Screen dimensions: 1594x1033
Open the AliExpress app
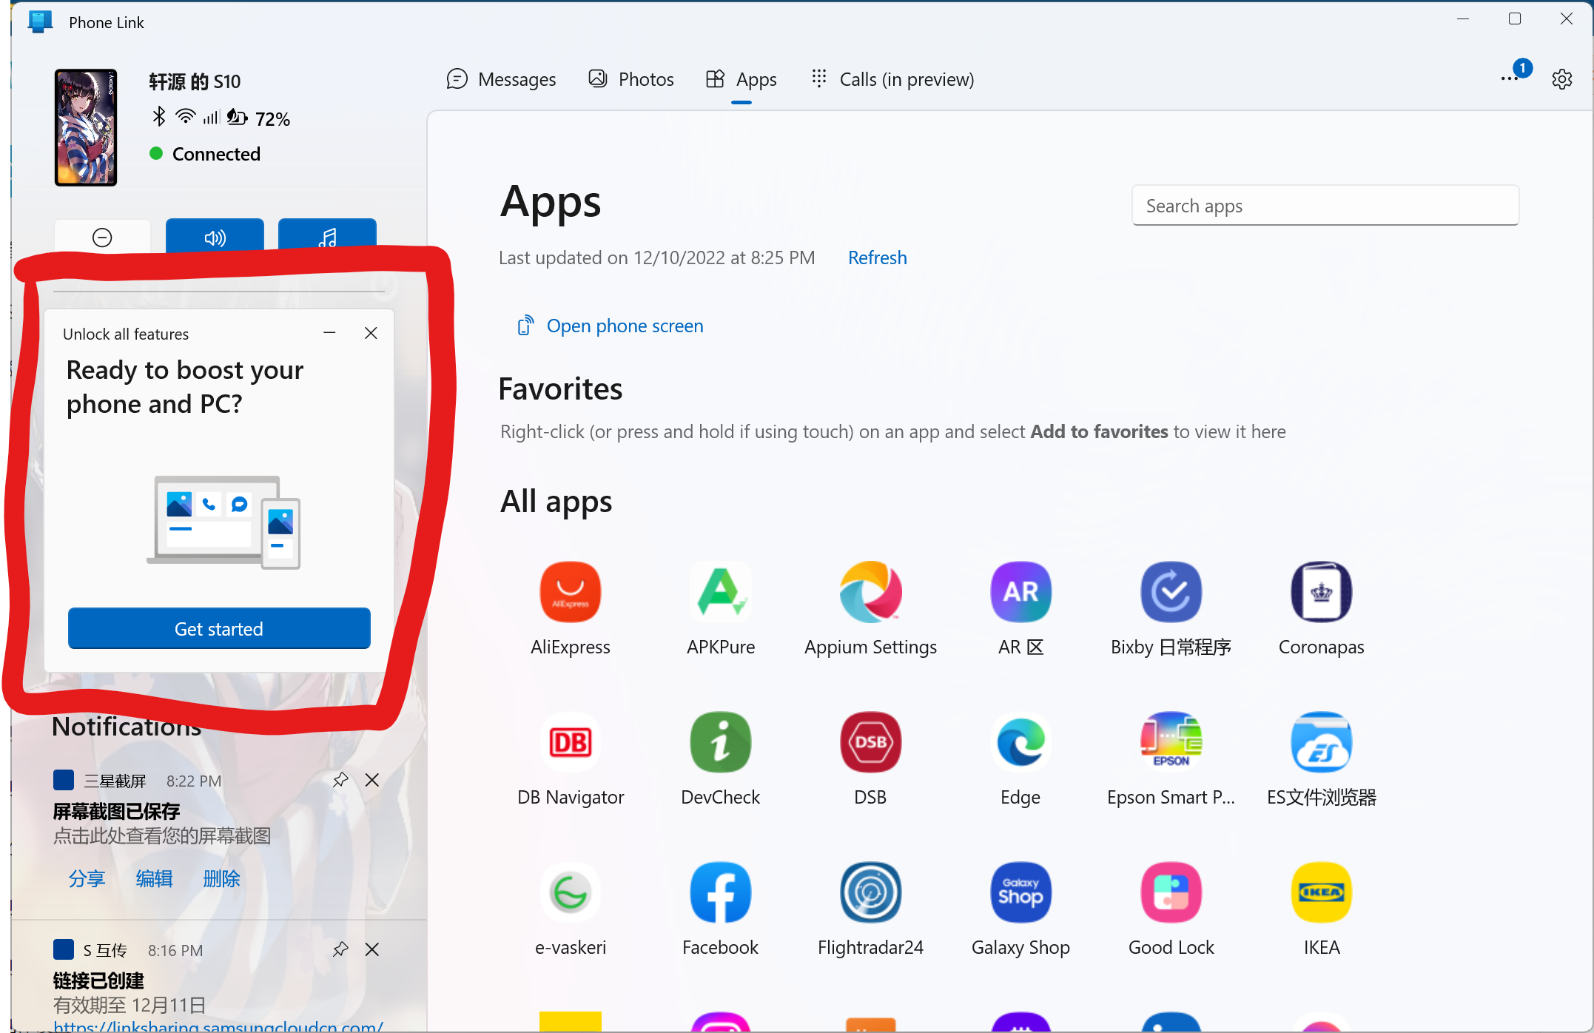click(570, 592)
